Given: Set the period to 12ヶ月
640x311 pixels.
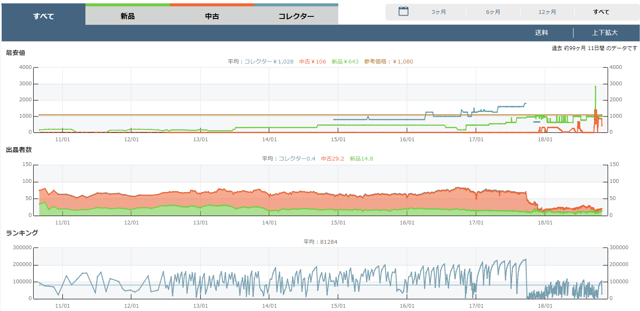Looking at the screenshot, I should coord(547,12).
